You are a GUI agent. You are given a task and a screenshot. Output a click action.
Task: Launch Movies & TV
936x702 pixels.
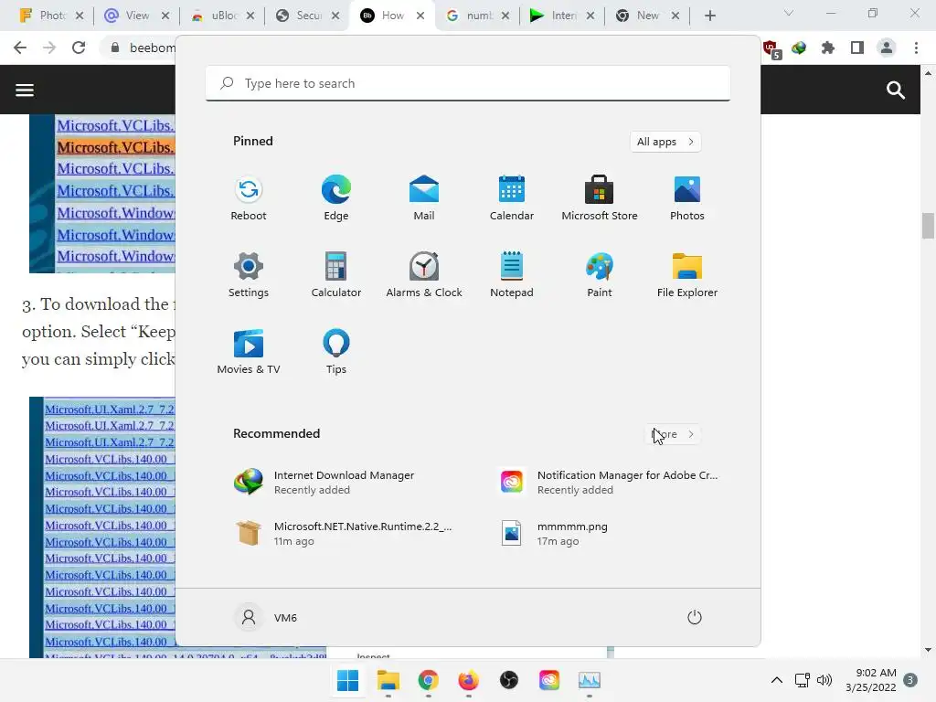tap(249, 352)
